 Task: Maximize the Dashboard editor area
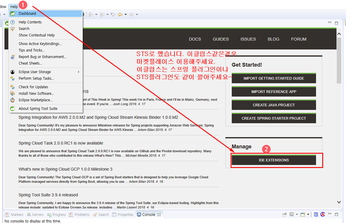pos(336,23)
